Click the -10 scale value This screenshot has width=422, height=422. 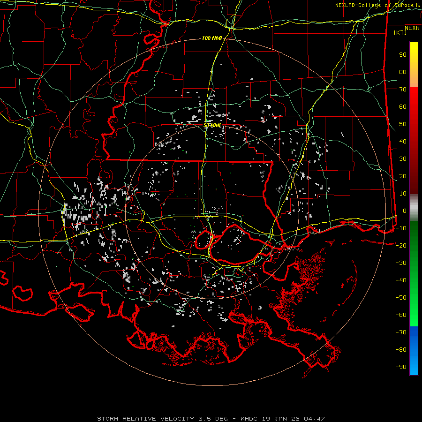pyautogui.click(x=401, y=228)
